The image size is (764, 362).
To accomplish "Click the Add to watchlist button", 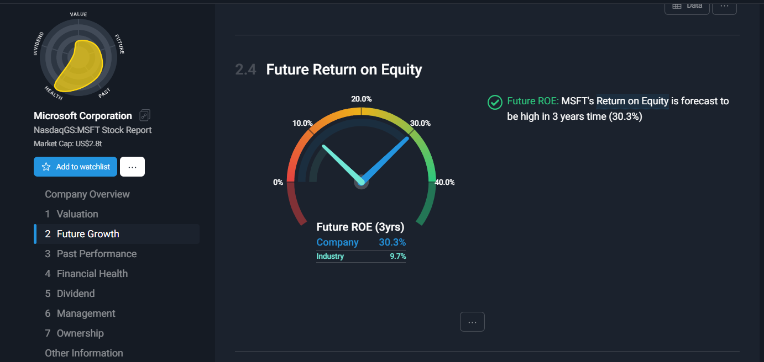I will point(75,167).
